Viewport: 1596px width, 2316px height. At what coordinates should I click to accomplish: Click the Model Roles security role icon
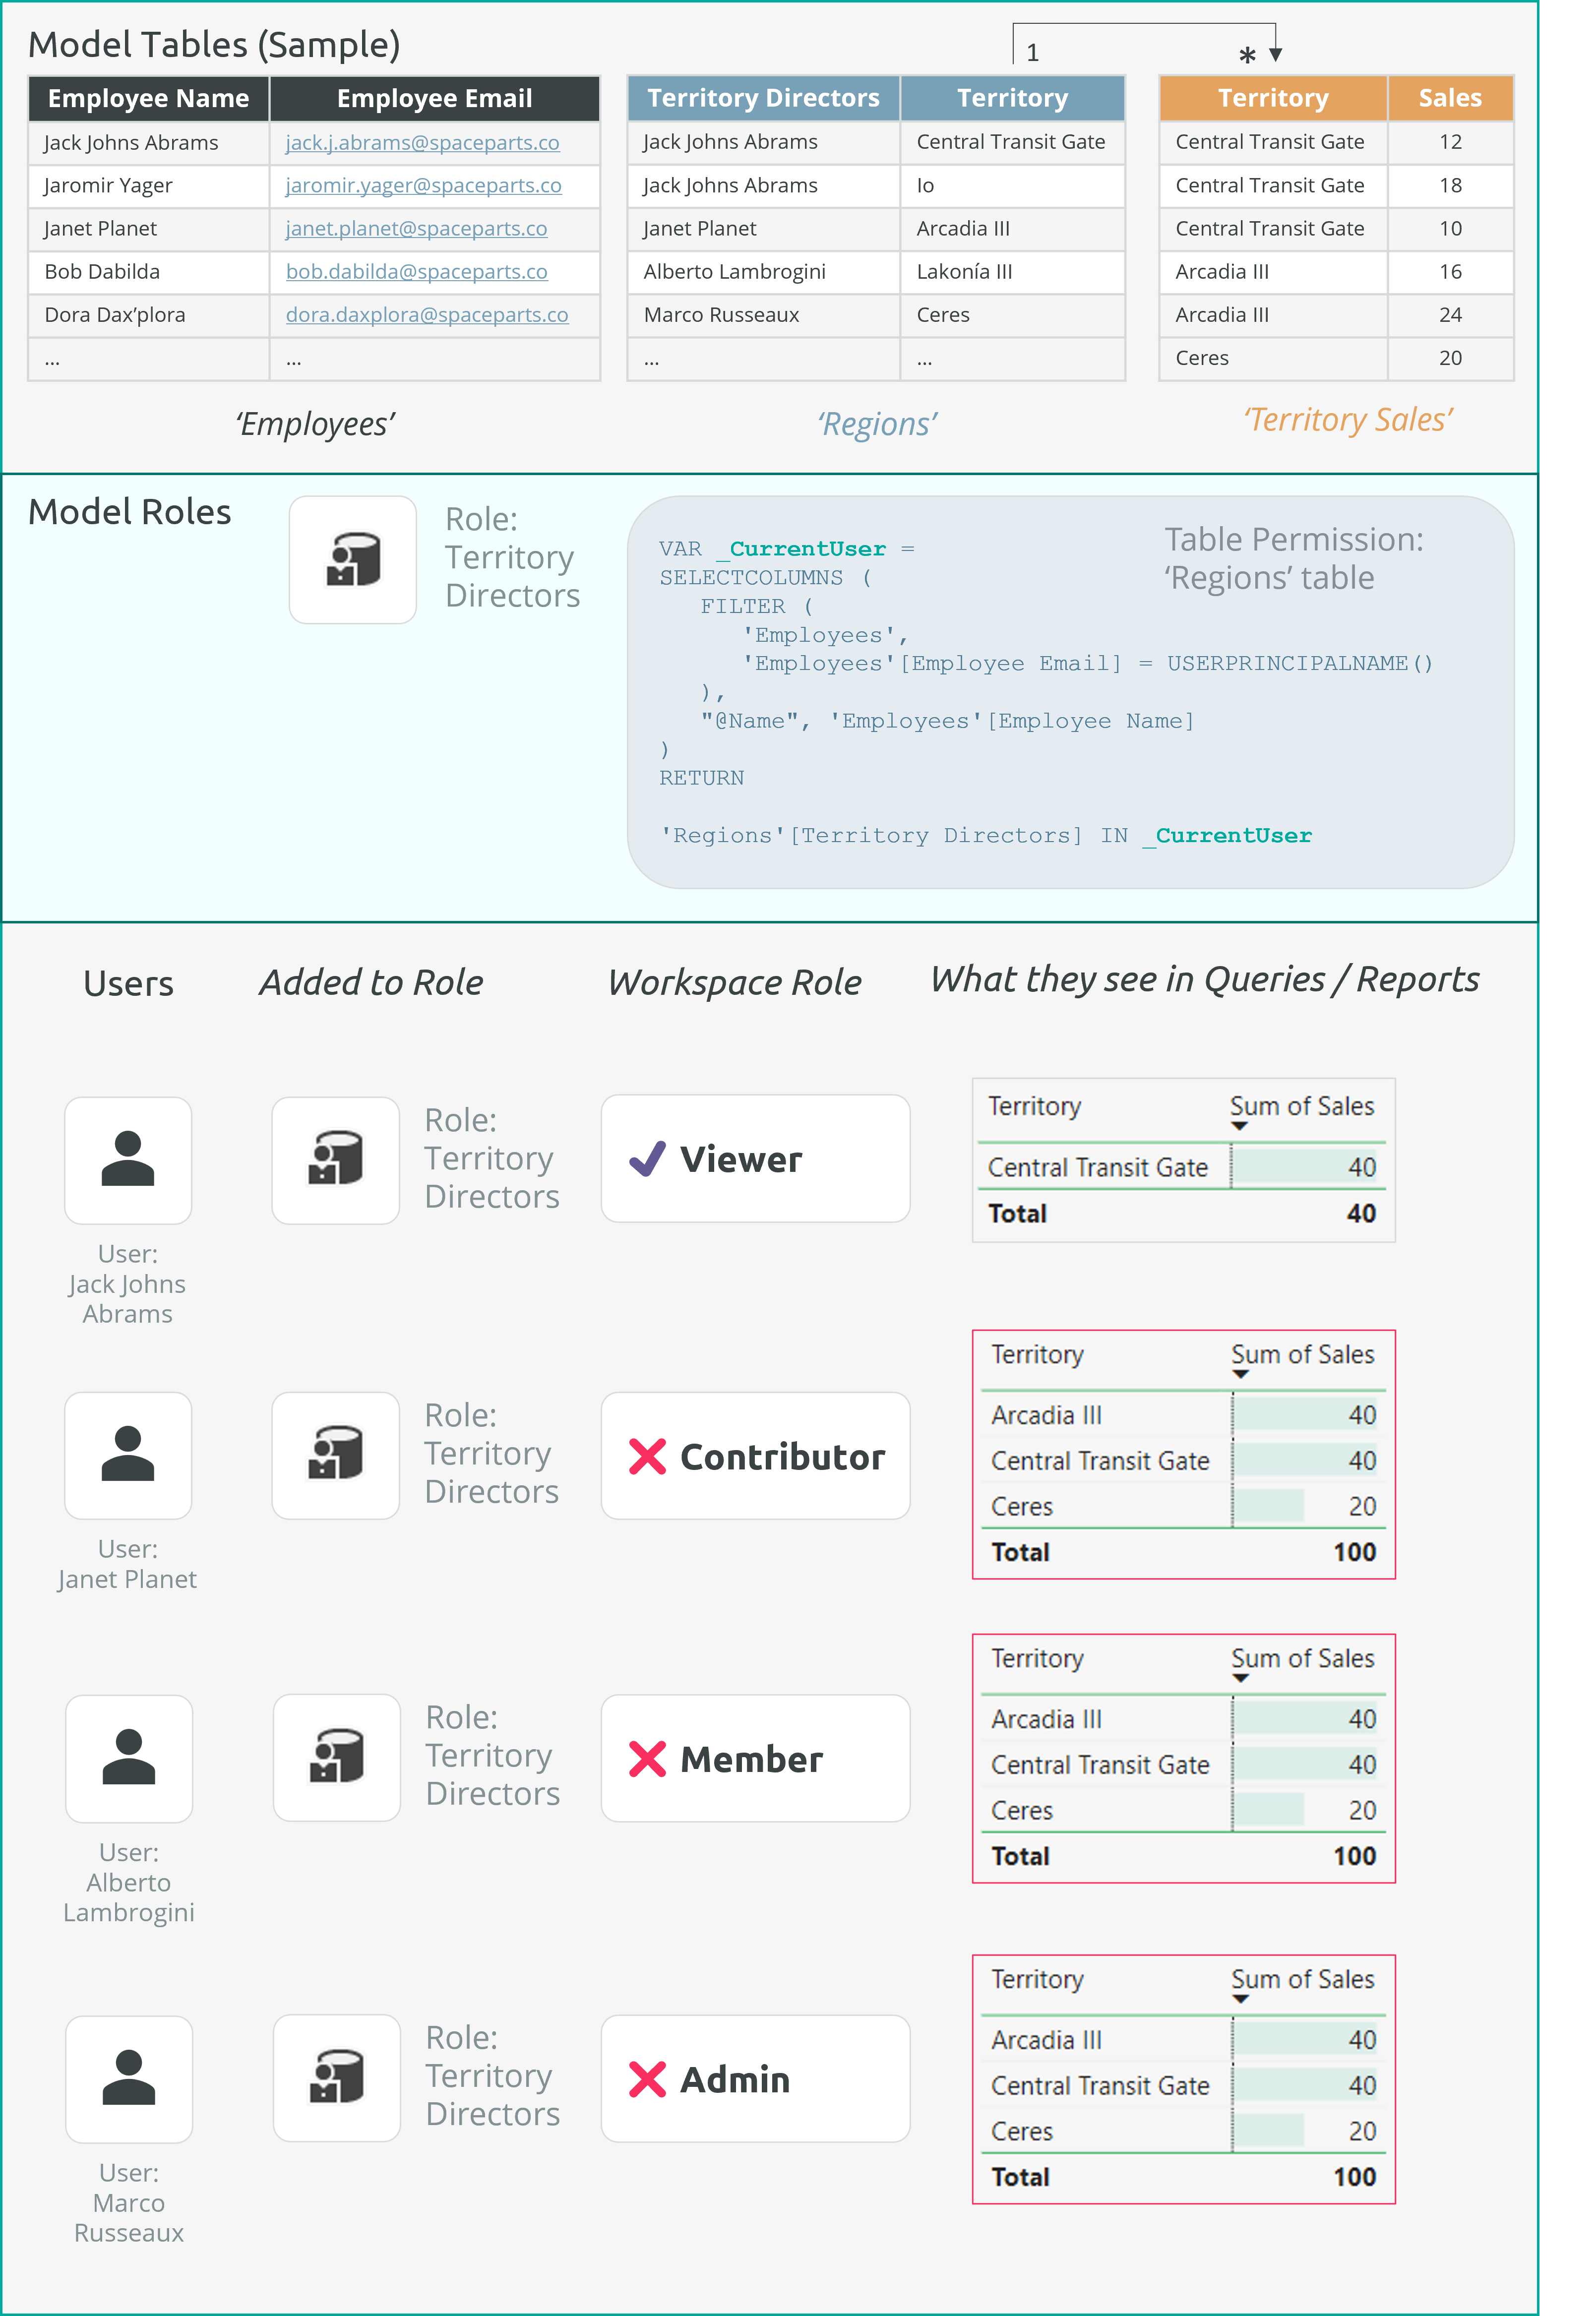tap(352, 559)
